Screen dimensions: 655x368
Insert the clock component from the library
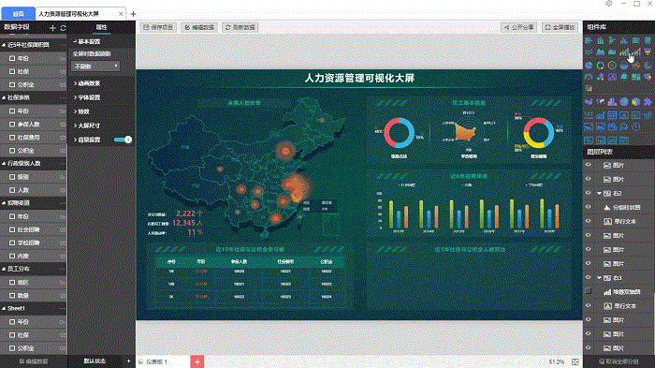[635, 126]
